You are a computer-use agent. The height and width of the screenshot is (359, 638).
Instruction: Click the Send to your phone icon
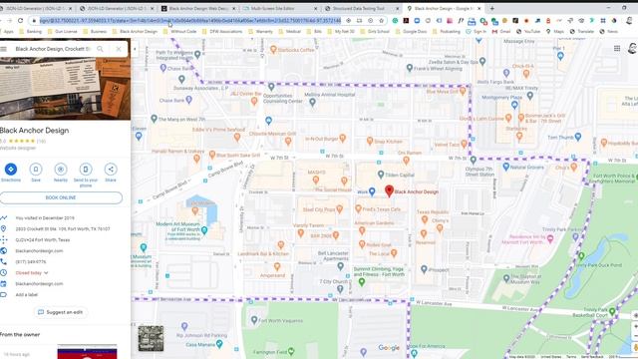86,169
